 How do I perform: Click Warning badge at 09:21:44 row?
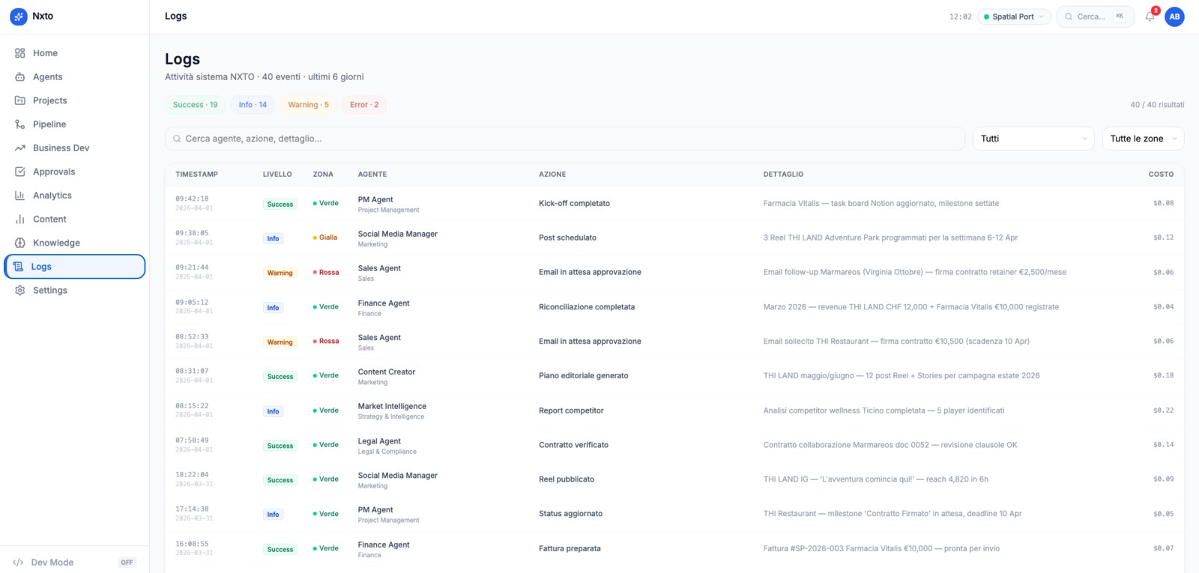[x=280, y=273]
